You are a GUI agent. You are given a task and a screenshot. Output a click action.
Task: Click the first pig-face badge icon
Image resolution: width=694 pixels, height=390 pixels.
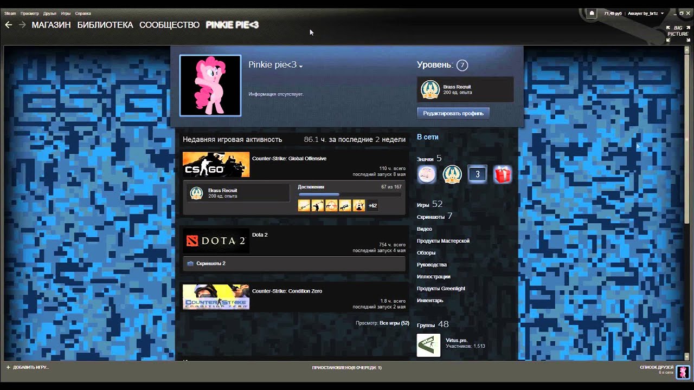[427, 174]
